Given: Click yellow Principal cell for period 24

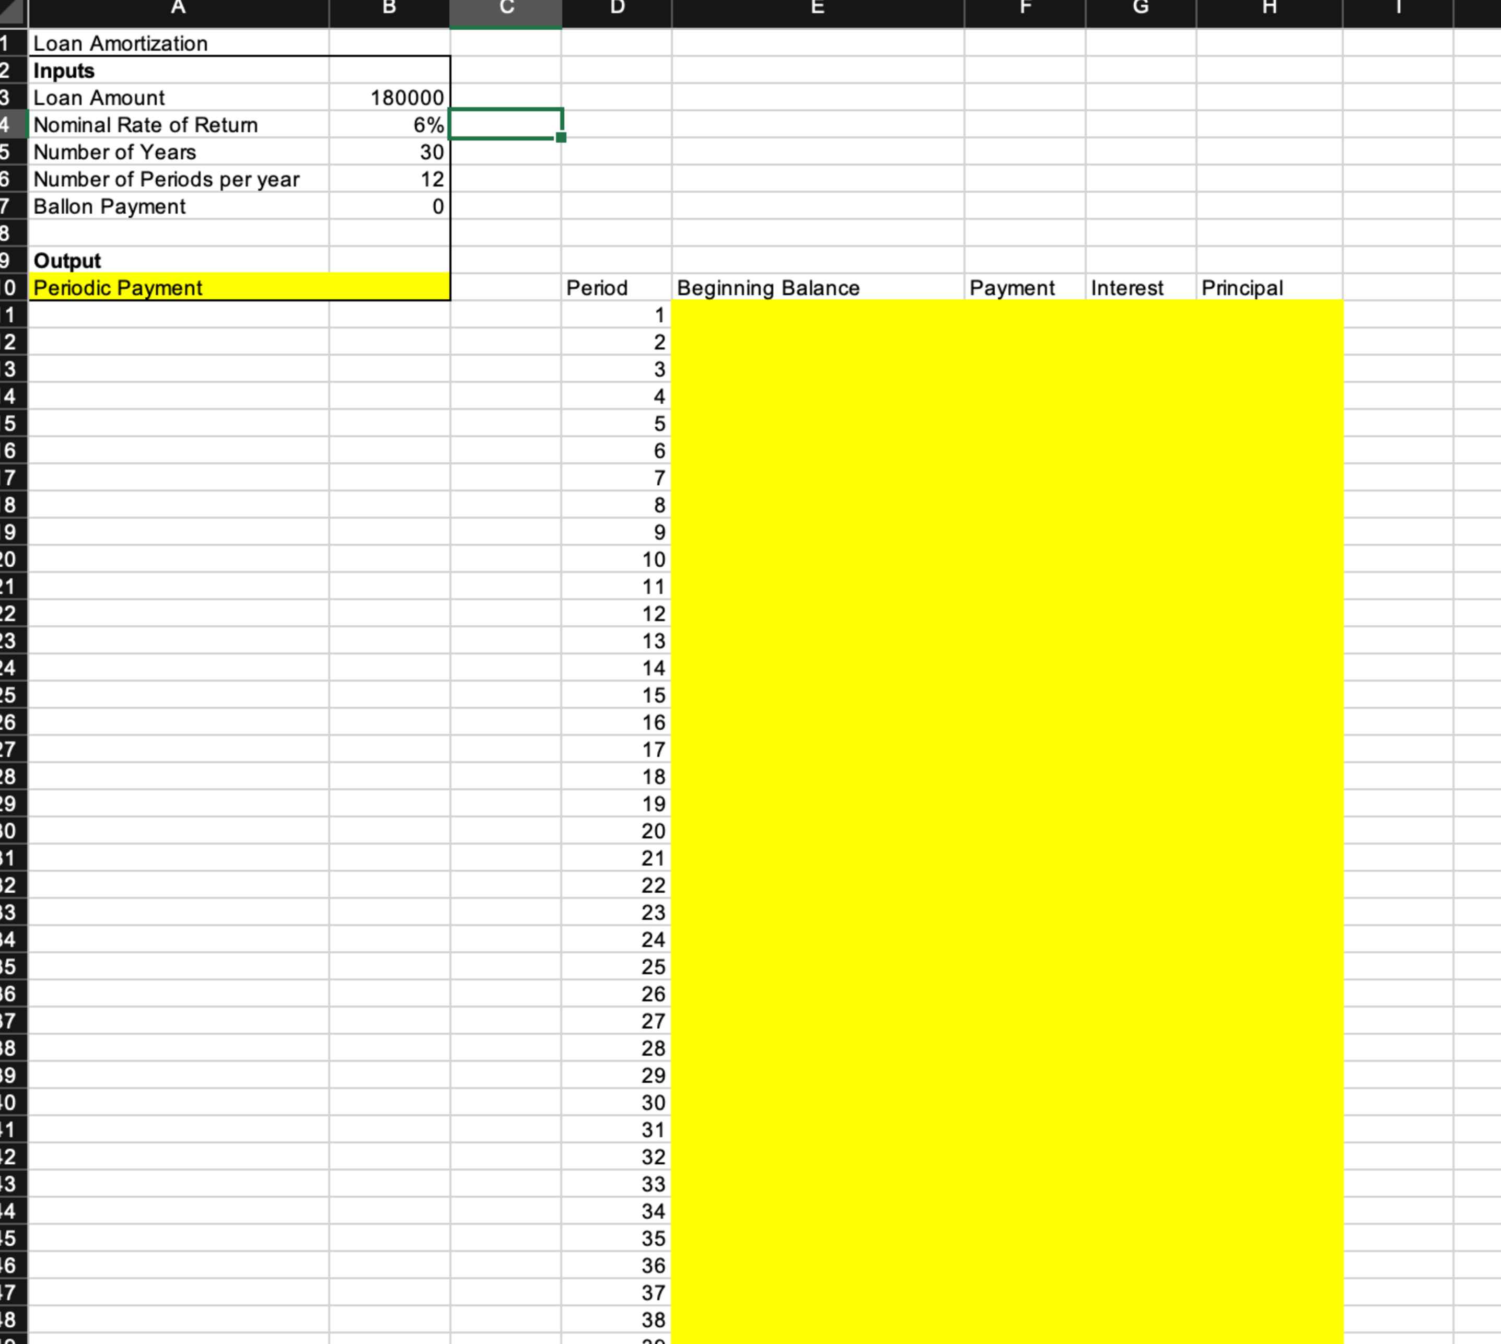Looking at the screenshot, I should coord(1269,939).
